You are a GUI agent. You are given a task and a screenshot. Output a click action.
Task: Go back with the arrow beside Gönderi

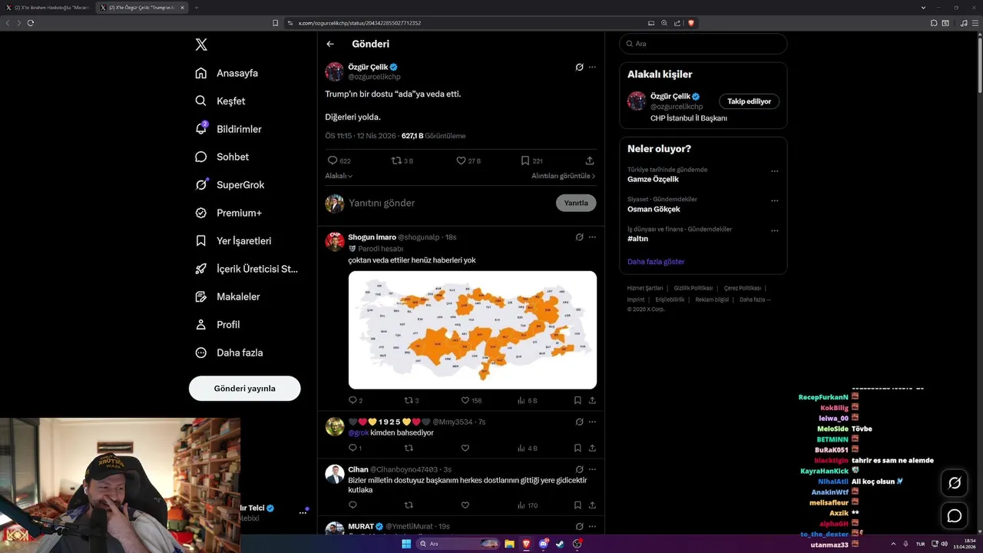[x=330, y=44]
